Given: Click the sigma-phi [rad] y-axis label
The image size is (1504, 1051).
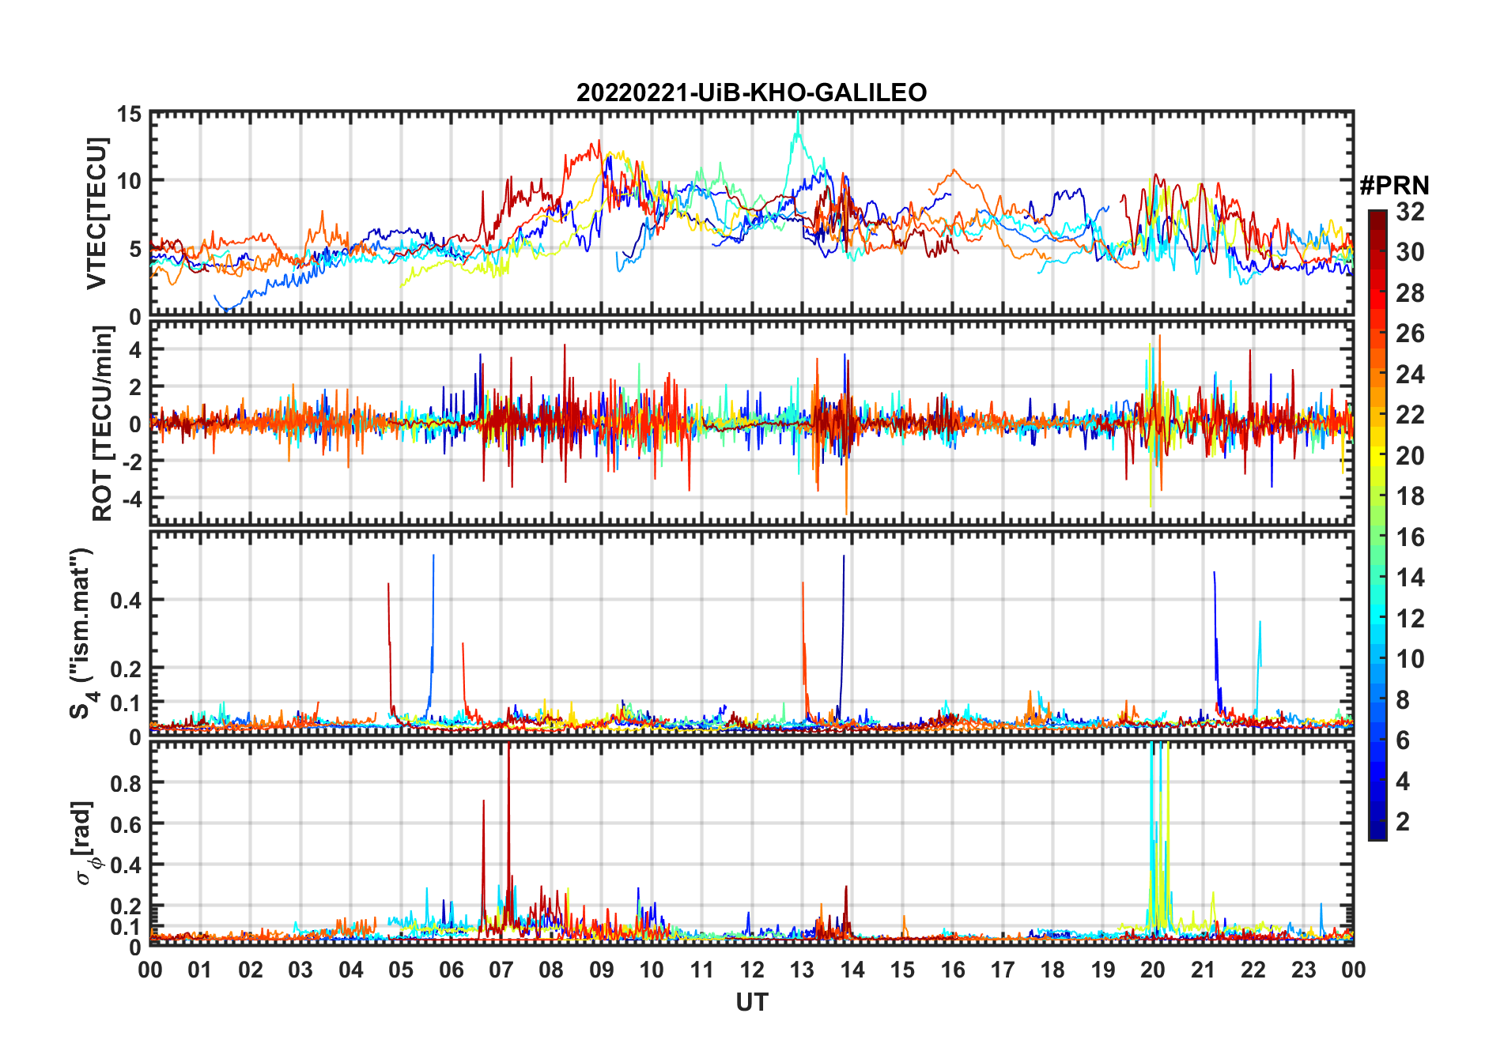Looking at the screenshot, I should point(85,842).
